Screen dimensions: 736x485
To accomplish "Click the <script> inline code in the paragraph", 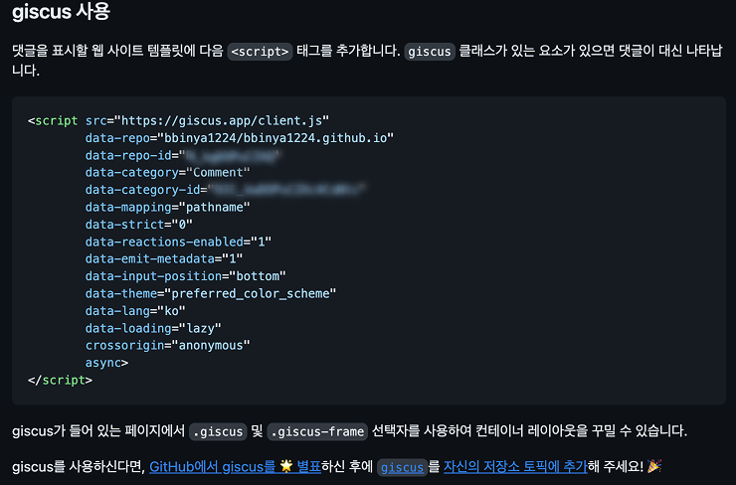I will click(x=260, y=51).
